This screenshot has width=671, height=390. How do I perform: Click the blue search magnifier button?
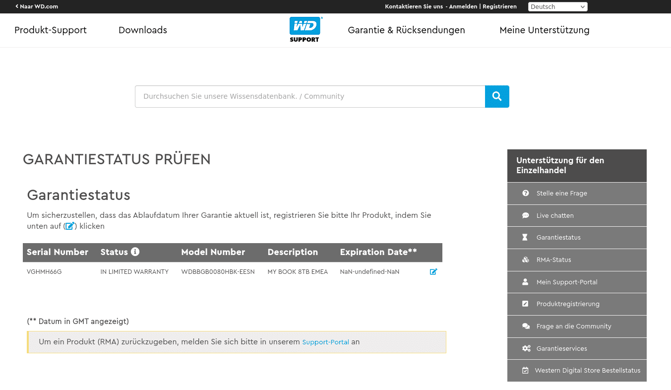pyautogui.click(x=497, y=96)
